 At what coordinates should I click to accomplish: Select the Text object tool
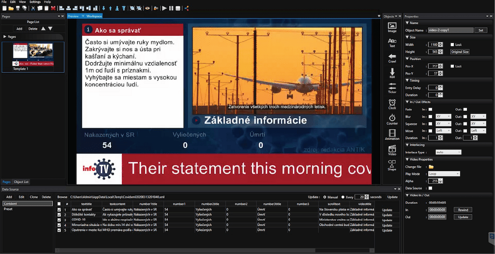pyautogui.click(x=392, y=43)
